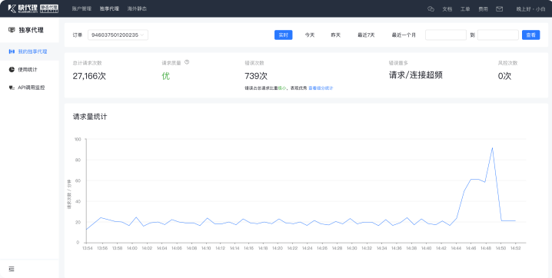Screen dimensions: 552x278
Task: Open the 海外静态 top menu
Action: [x=137, y=8]
